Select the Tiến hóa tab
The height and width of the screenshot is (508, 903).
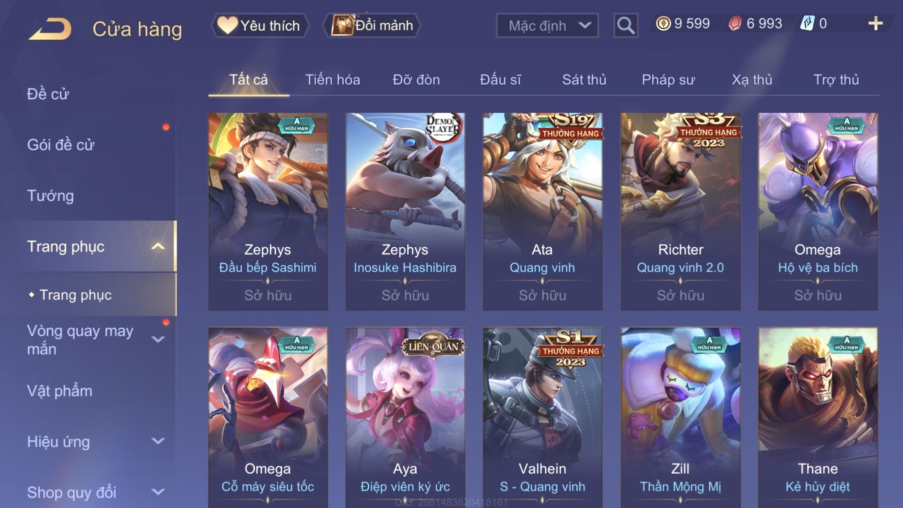click(332, 79)
